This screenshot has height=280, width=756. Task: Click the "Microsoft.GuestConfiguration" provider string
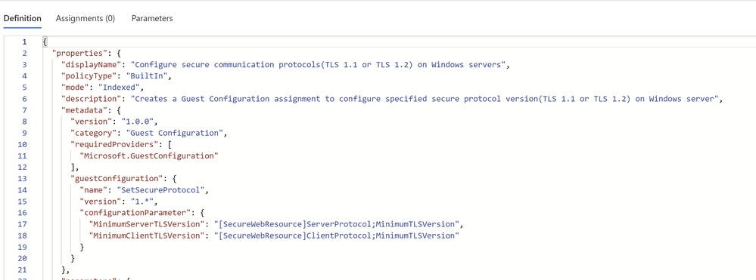tap(149, 155)
